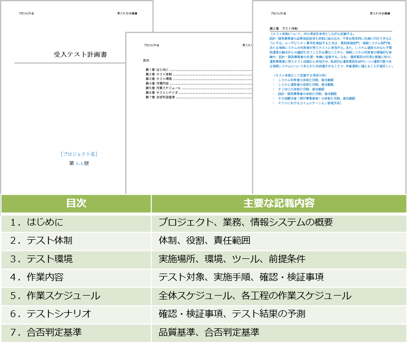This screenshot has height=345, width=409.
Task: Click the 目次 table header cell
Action: coord(76,203)
